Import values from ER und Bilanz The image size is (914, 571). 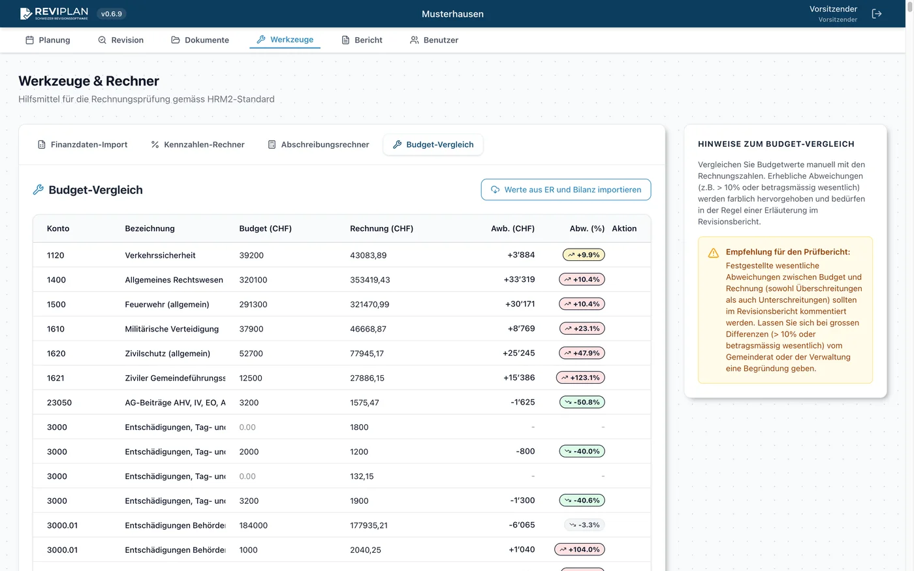click(x=565, y=190)
